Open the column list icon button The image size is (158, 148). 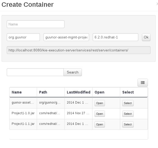(142, 83)
